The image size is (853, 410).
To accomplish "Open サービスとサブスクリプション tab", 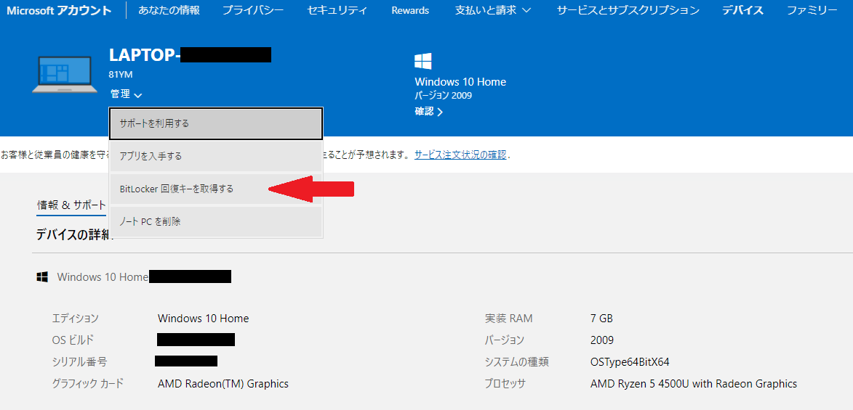I will click(x=628, y=10).
